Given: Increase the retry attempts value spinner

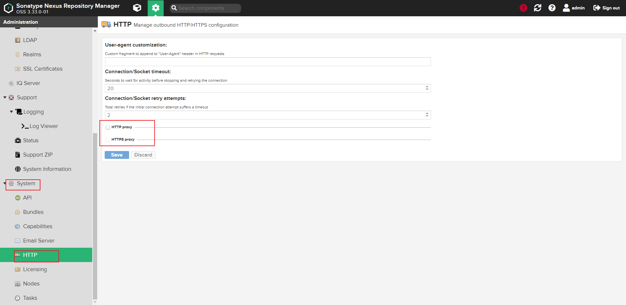Looking at the screenshot, I should pos(427,114).
